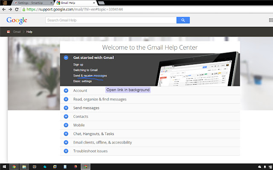The width and height of the screenshot is (273, 170).
Task: Click into the Search Gmail Help field
Action: coord(111,20)
